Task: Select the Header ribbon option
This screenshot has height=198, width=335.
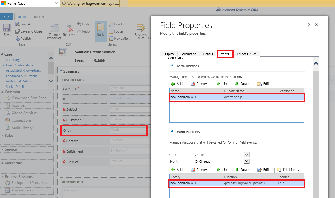Action: click(x=116, y=24)
